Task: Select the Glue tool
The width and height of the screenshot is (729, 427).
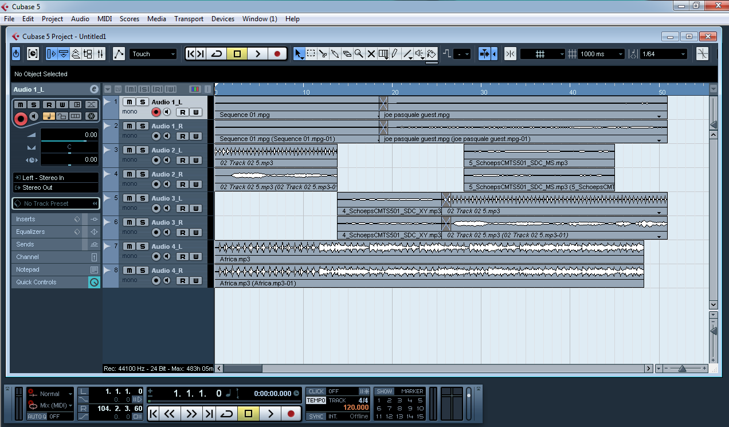Action: 335,54
